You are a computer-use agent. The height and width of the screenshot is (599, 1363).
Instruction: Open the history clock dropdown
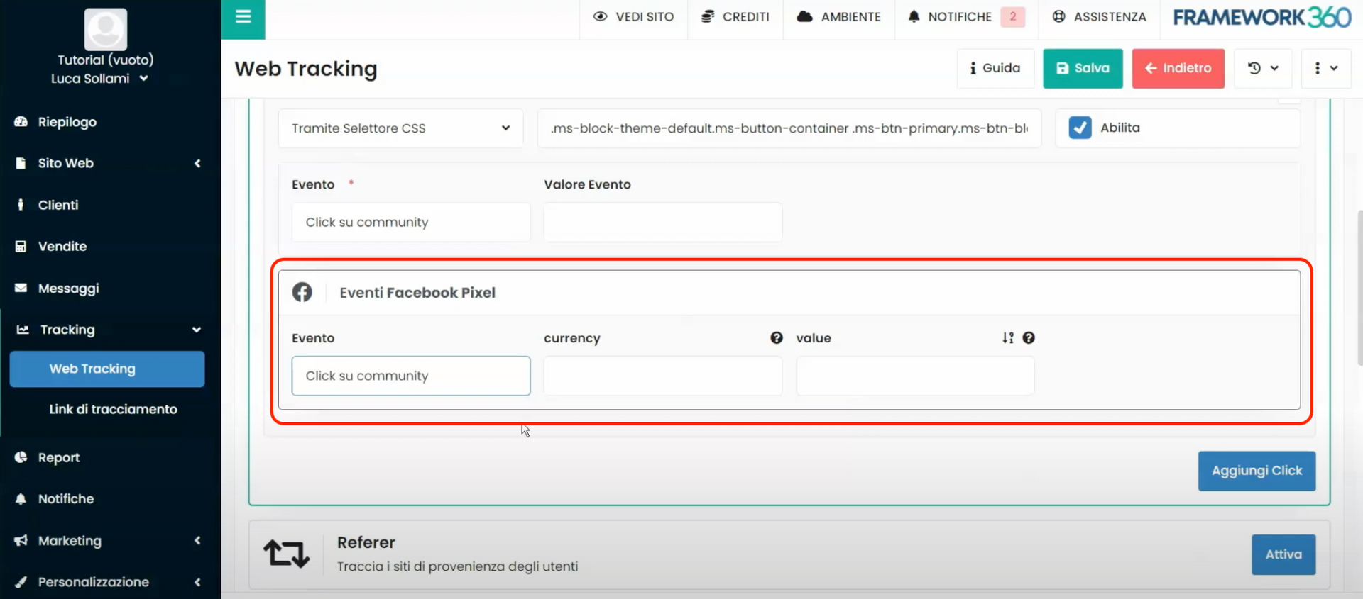(1263, 68)
